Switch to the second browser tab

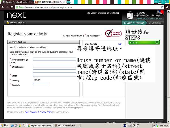tap(50, 2)
